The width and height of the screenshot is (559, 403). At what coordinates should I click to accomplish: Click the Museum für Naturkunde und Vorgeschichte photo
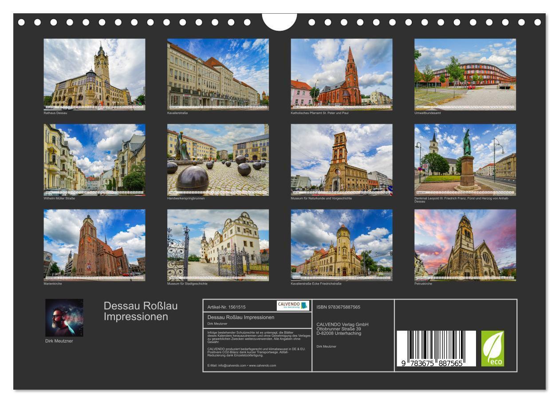tap(342, 160)
